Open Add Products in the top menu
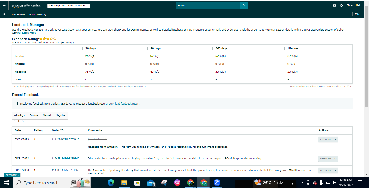 (x=19, y=14)
